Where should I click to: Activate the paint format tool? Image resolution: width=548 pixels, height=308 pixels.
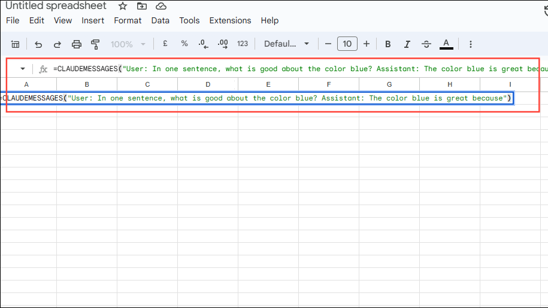[95, 44]
